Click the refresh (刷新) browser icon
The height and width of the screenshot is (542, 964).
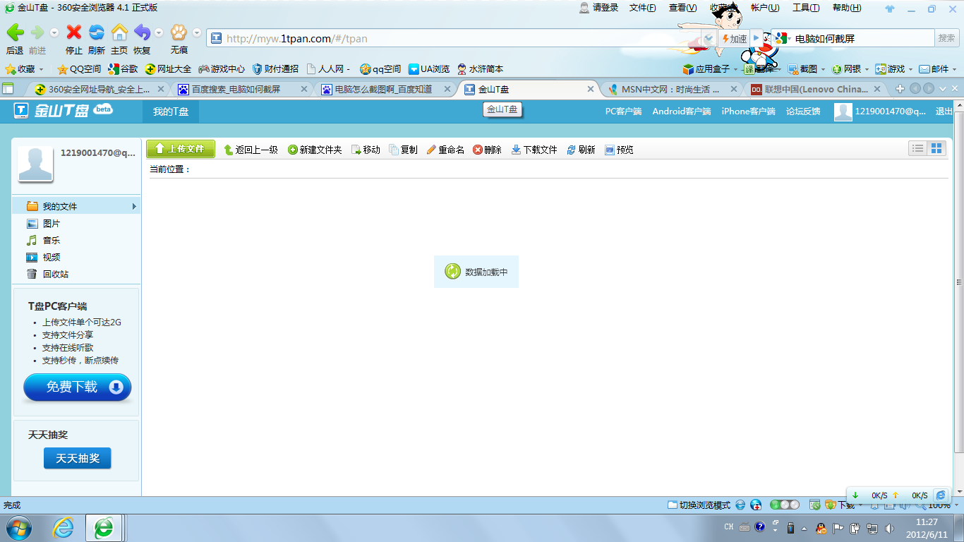(97, 32)
